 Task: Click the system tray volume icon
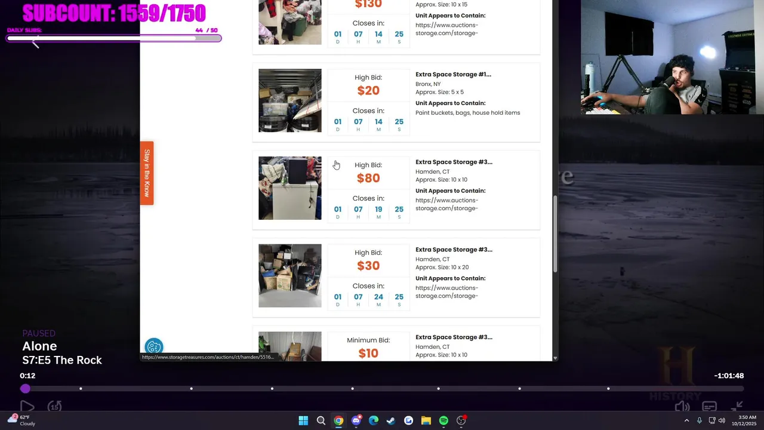pyautogui.click(x=722, y=420)
